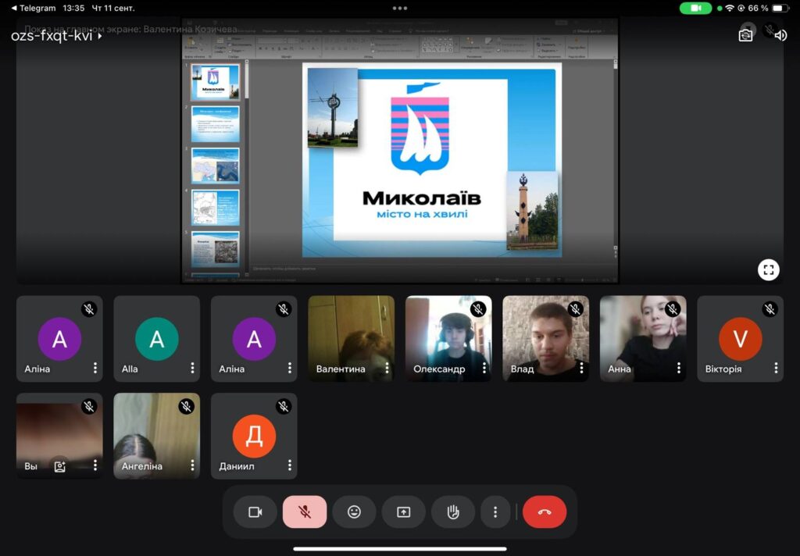The width and height of the screenshot is (800, 556).
Task: Select Олександр's video tile
Action: (x=448, y=339)
